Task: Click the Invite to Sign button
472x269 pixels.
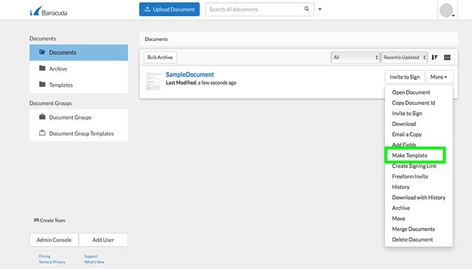Action: [x=404, y=77]
